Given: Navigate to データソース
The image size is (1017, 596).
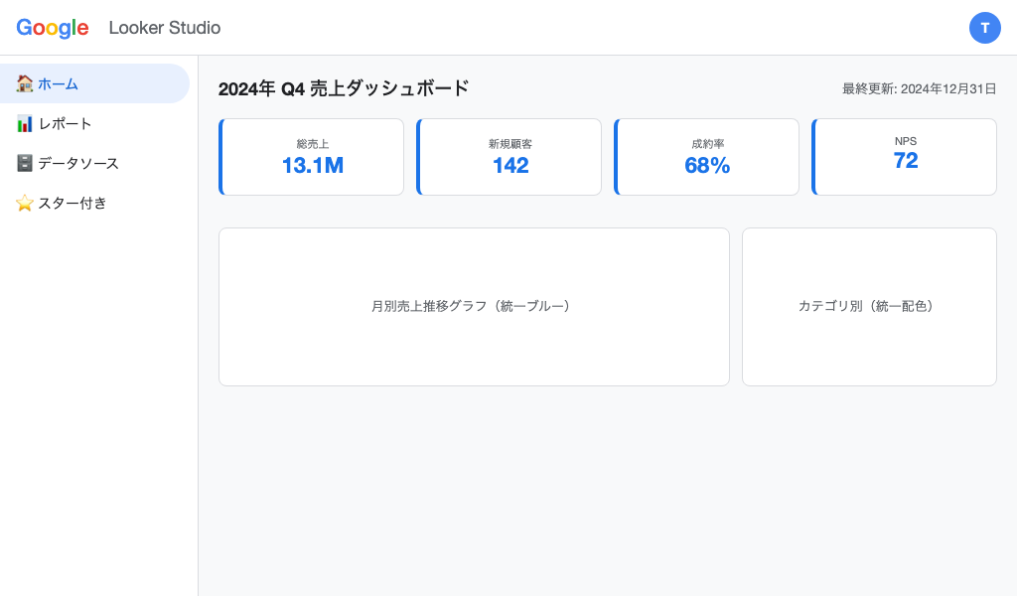Looking at the screenshot, I should point(79,163).
